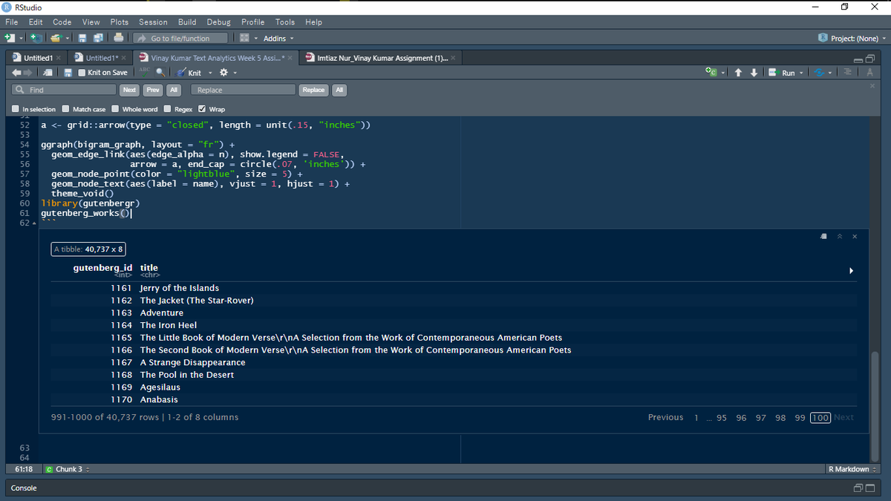Screen dimensions: 891x501
Task: Click the Find input field
Action: pyautogui.click(x=63, y=90)
